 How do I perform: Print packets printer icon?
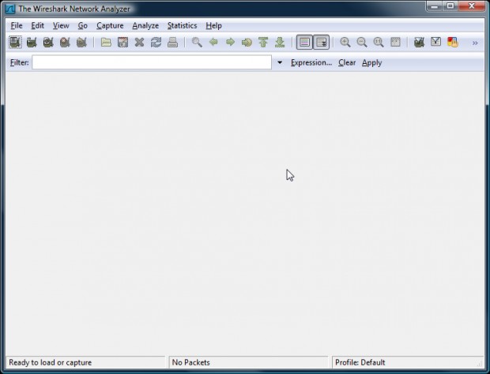pos(172,42)
